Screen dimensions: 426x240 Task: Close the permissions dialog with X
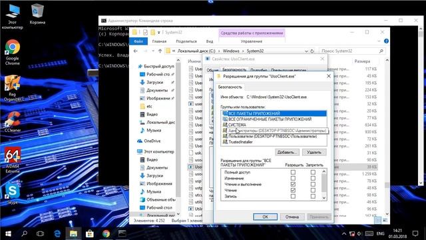[x=328, y=76]
